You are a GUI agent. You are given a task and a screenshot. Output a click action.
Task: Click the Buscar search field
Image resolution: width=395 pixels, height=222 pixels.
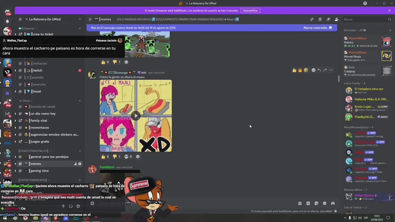pyautogui.click(x=367, y=19)
